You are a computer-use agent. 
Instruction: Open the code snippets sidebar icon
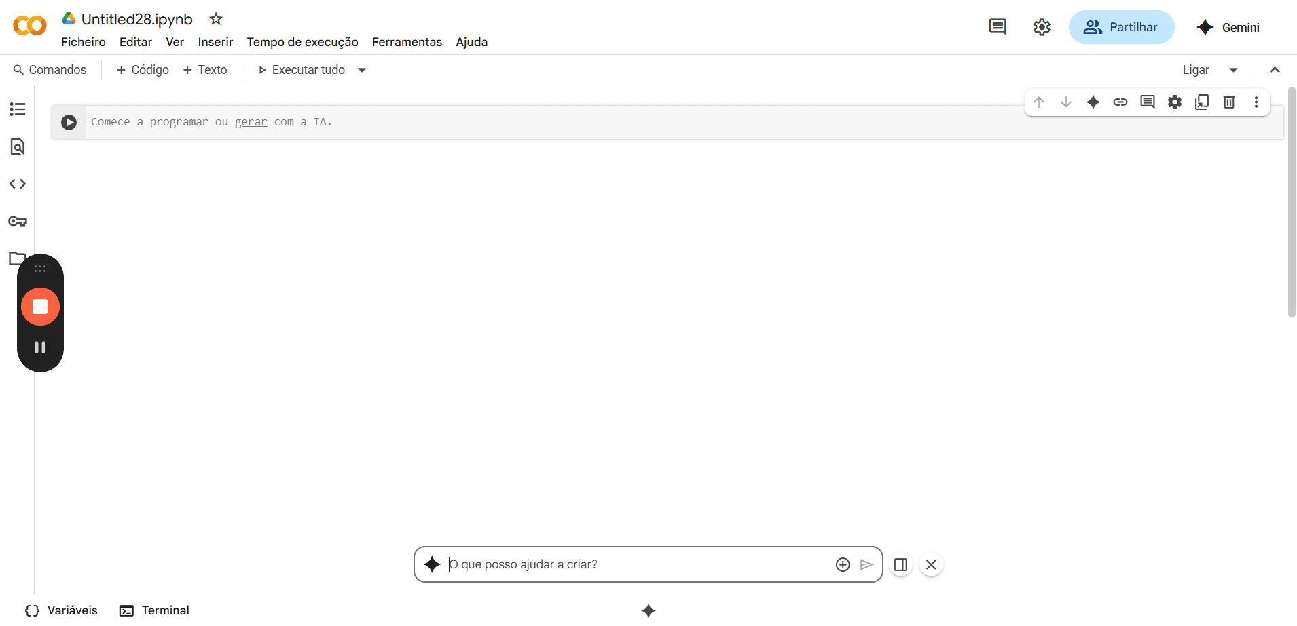(x=18, y=184)
